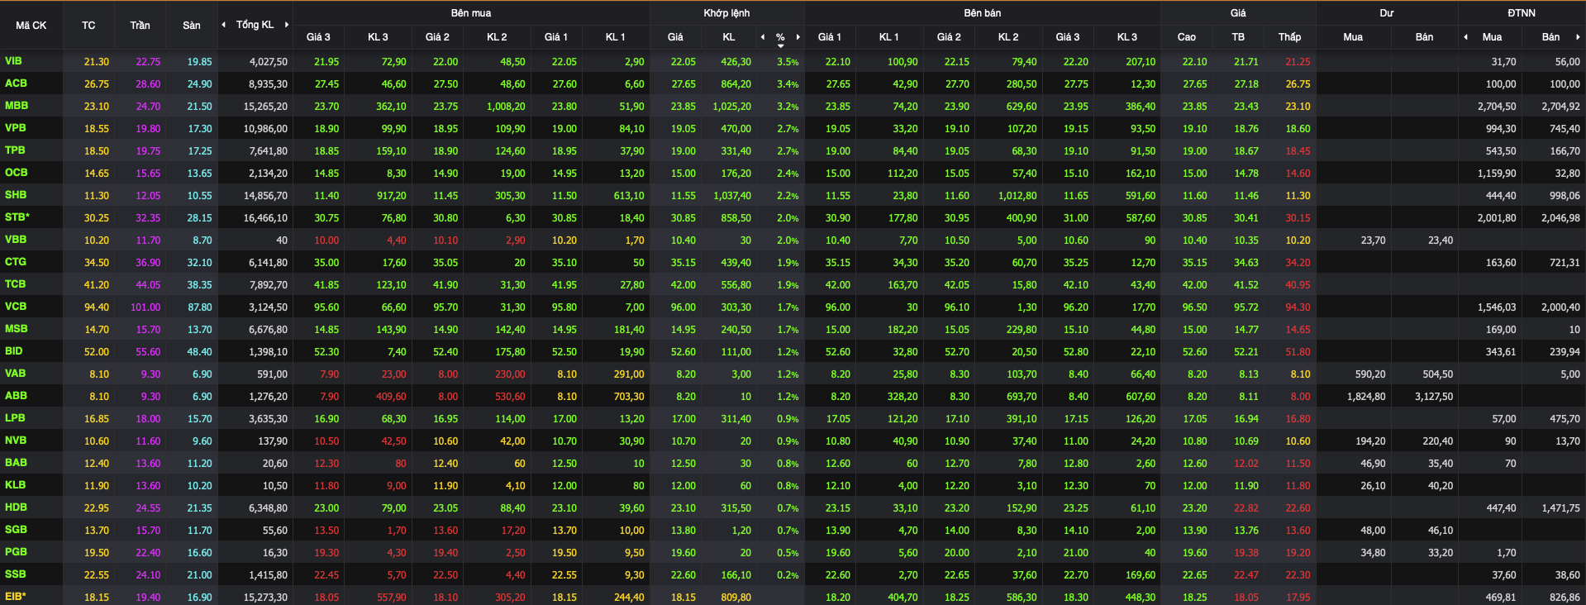The image size is (1586, 605).
Task: Open the CTG stock ticker
Action: (x=16, y=262)
